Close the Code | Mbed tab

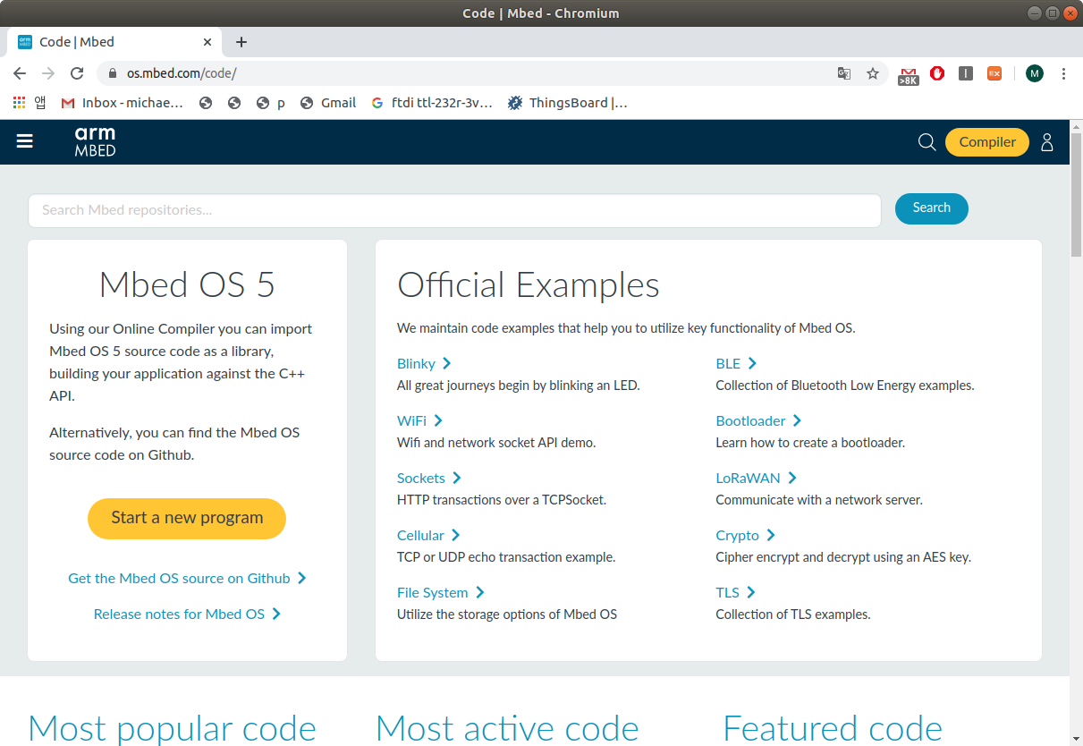tap(207, 42)
